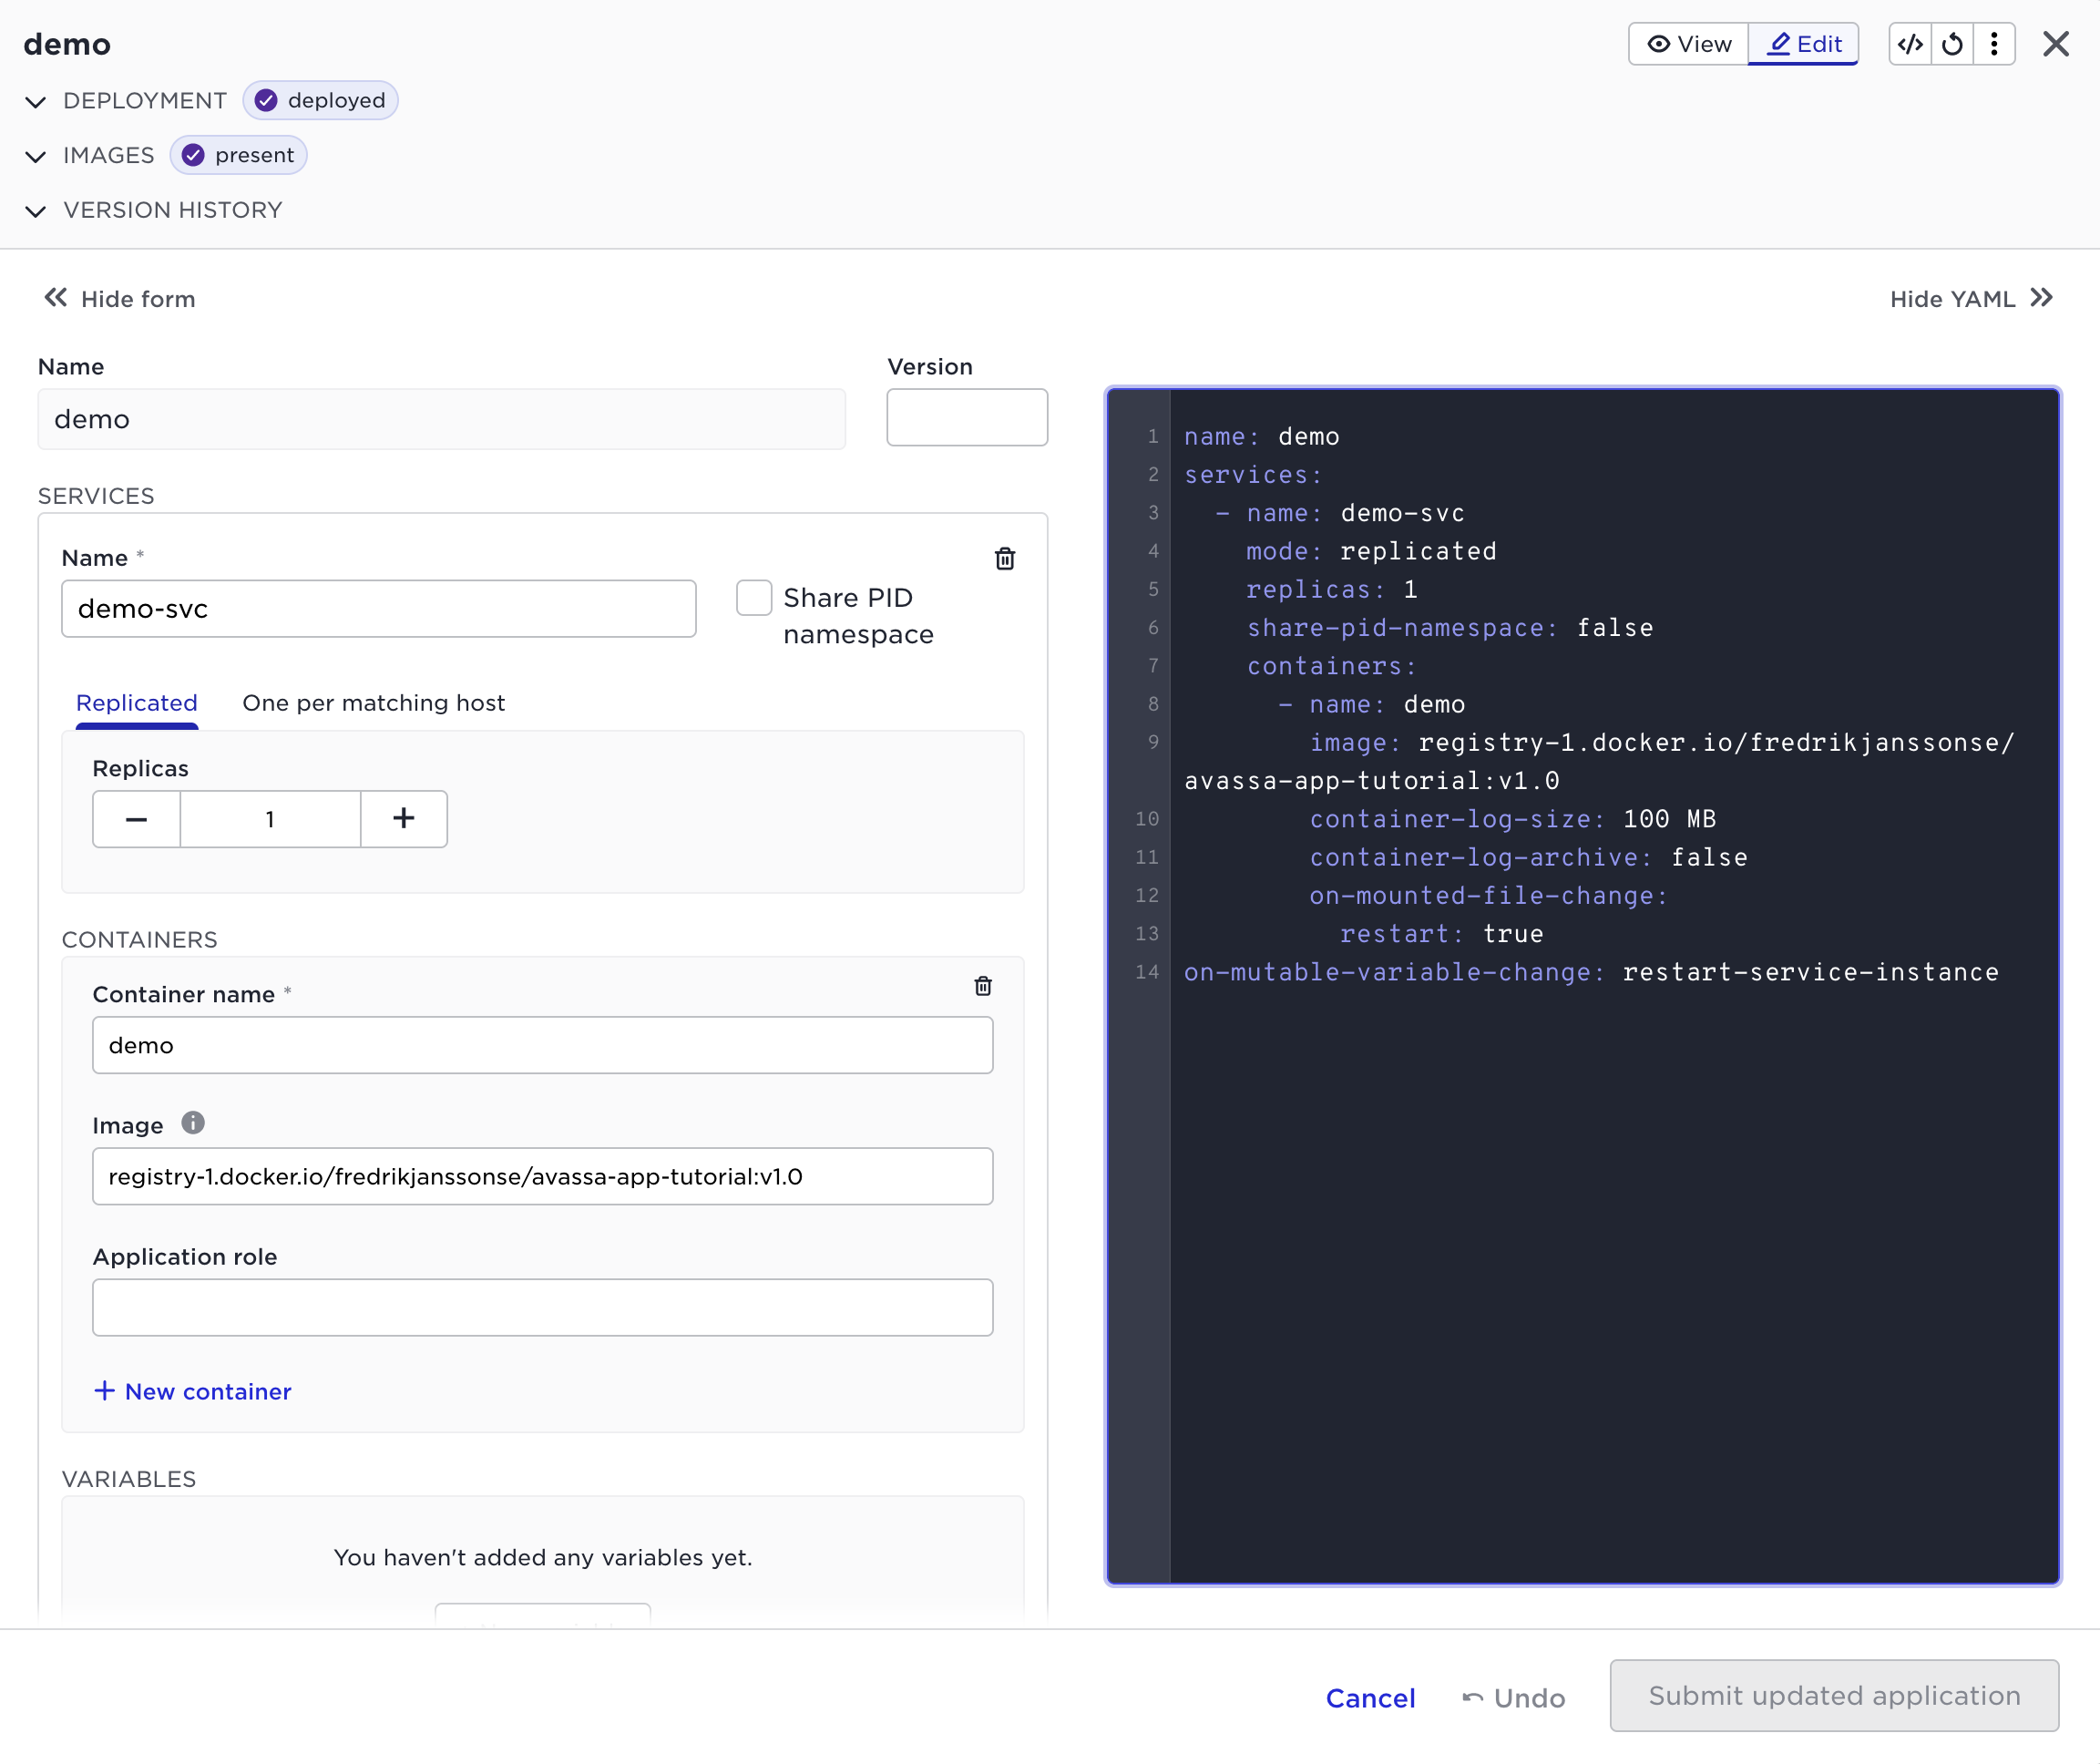Screen dimensions: 2100x1764
Task: Click the present images badge
Action: (x=238, y=155)
